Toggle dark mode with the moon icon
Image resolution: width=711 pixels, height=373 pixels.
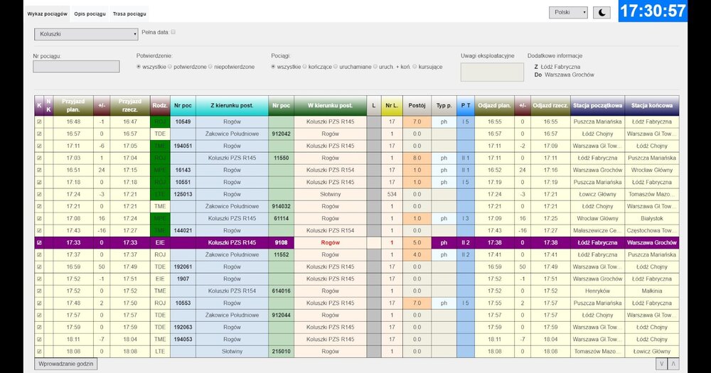[x=602, y=12]
